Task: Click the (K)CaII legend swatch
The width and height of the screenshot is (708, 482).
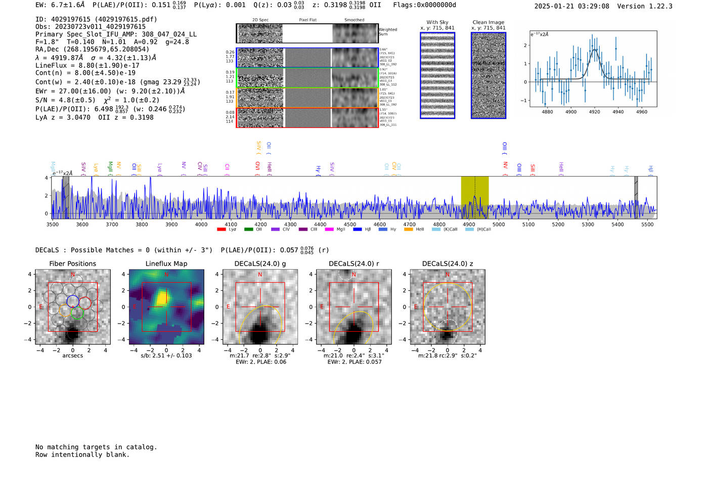Action: pos(436,230)
